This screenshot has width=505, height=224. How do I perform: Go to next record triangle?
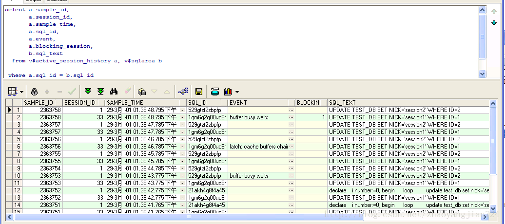pyautogui.click(x=154, y=92)
